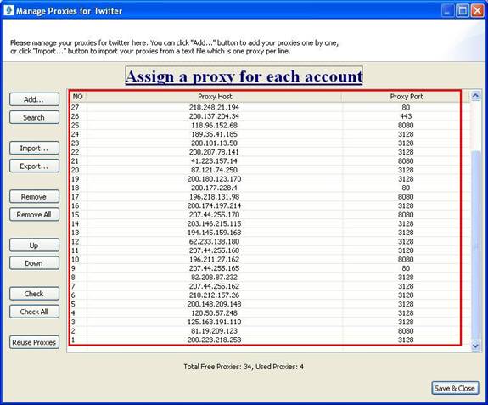
Task: Sort by the Proxy Port column header
Action: pyautogui.click(x=407, y=97)
